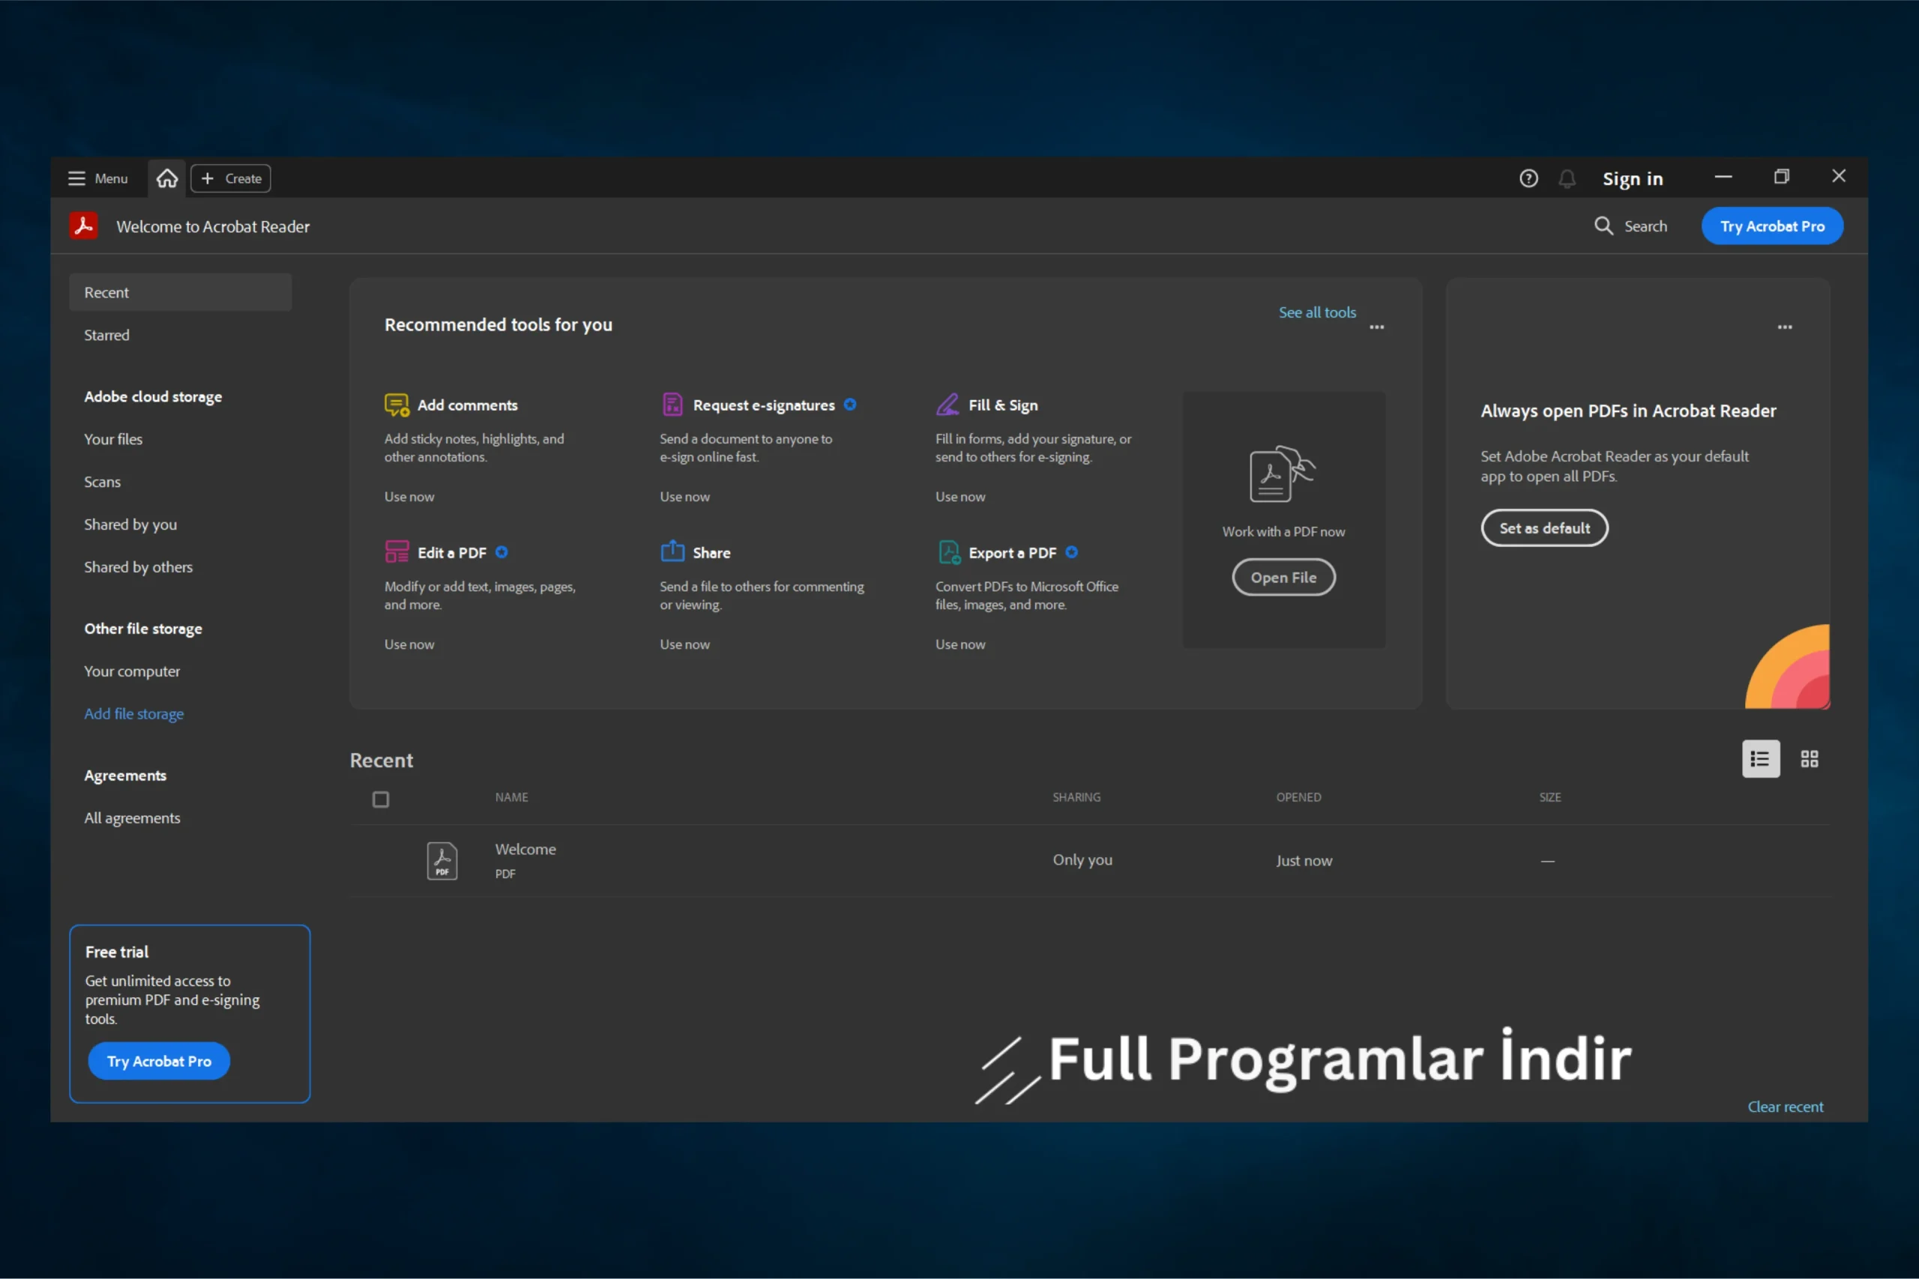Click the Acrobat logo icon
The image size is (1919, 1279).
tap(83, 226)
